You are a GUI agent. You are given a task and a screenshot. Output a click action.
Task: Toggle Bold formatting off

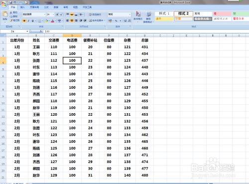pos(24,21)
